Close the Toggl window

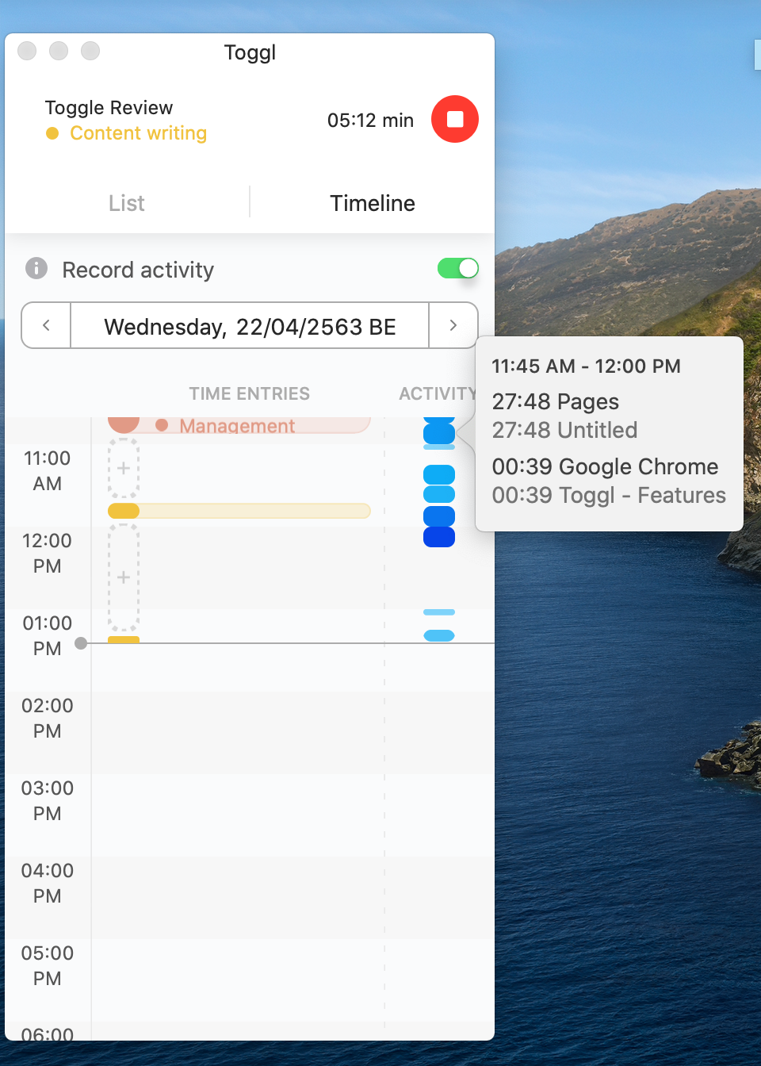coord(27,51)
